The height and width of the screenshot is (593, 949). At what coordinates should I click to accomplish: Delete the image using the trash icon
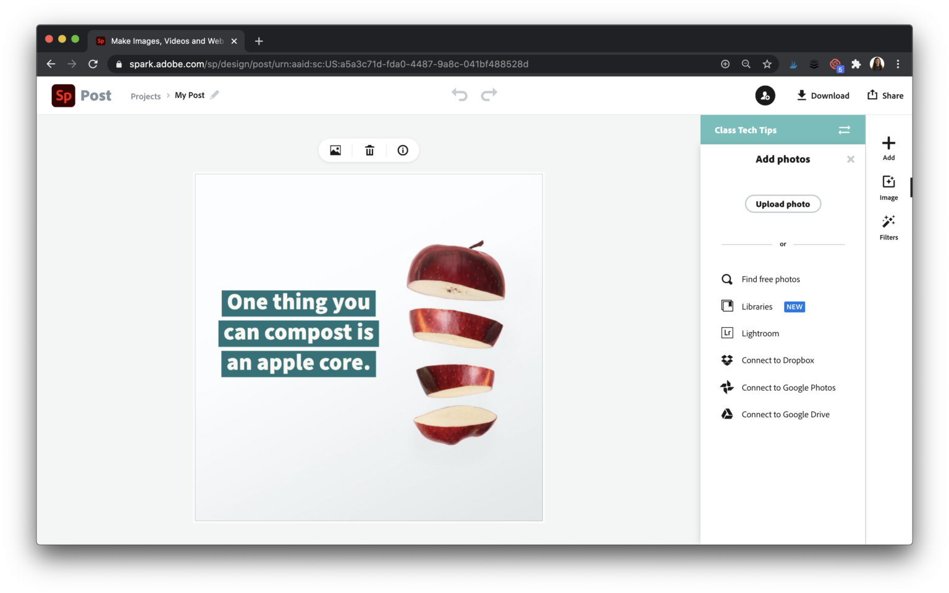coord(369,151)
